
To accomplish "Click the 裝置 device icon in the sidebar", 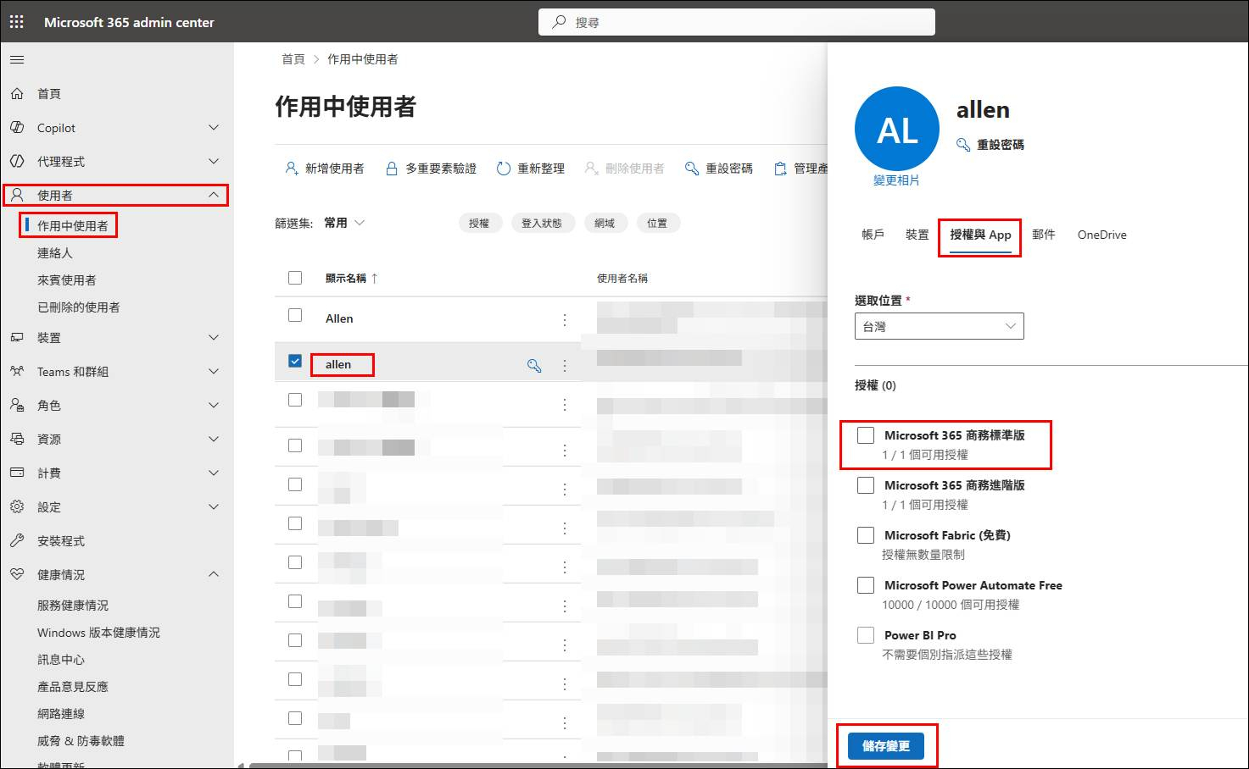I will click(x=17, y=338).
